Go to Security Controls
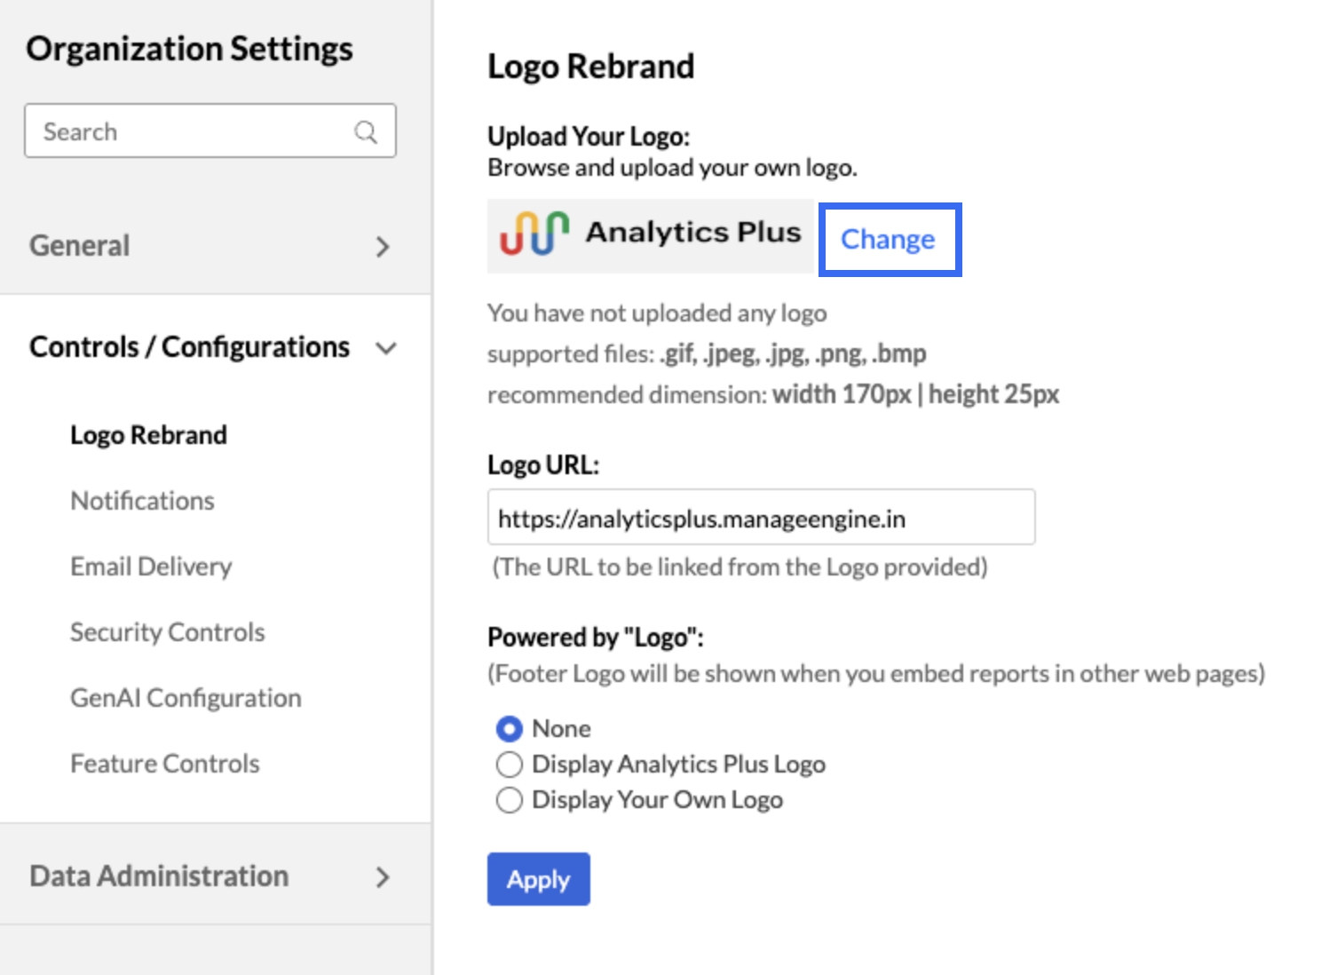 (167, 632)
